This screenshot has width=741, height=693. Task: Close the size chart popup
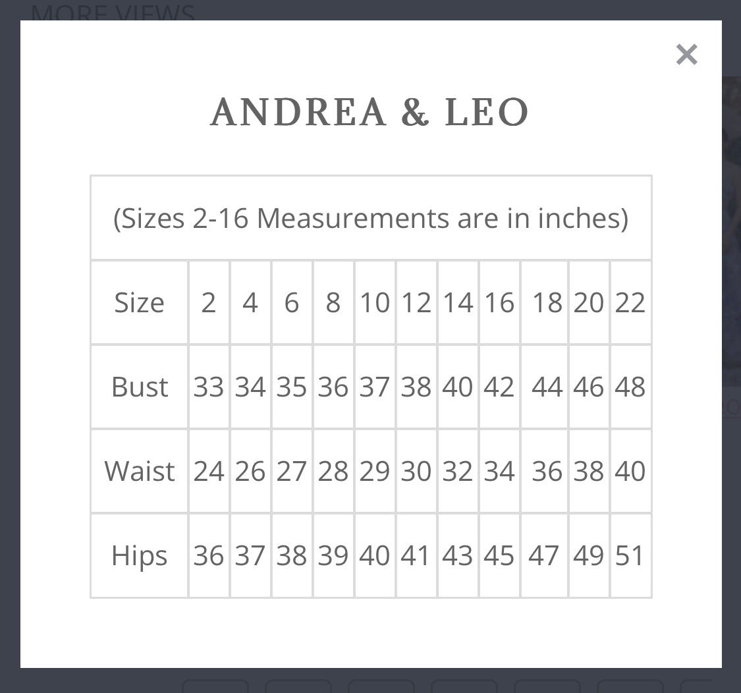click(686, 55)
